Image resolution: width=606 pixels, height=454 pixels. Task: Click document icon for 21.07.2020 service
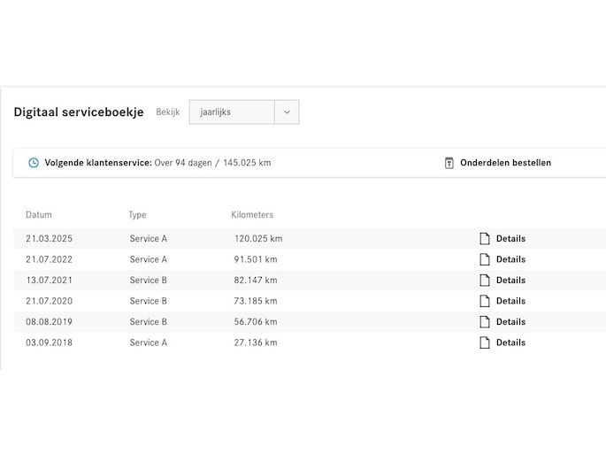[484, 301]
